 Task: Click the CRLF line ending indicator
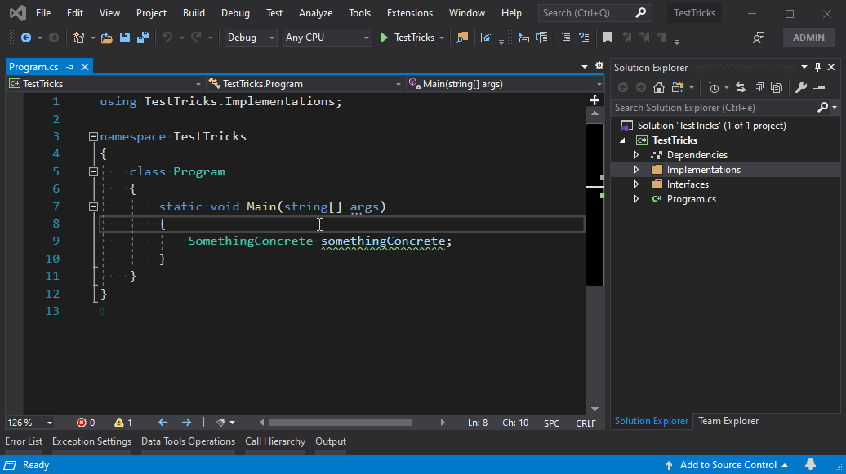coord(586,423)
